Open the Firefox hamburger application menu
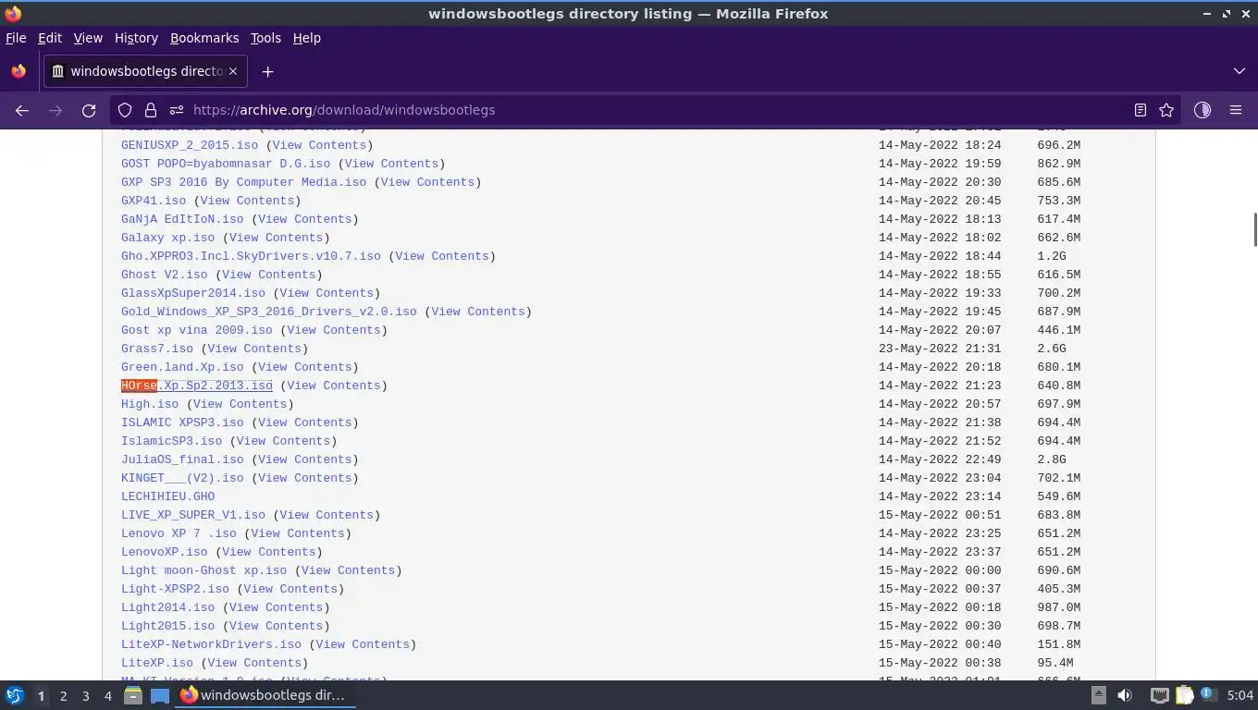This screenshot has width=1258, height=710. pos(1236,110)
